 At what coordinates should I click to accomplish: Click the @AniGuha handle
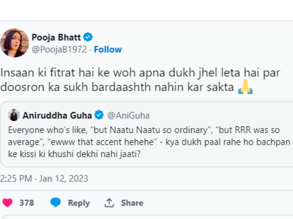(x=129, y=116)
